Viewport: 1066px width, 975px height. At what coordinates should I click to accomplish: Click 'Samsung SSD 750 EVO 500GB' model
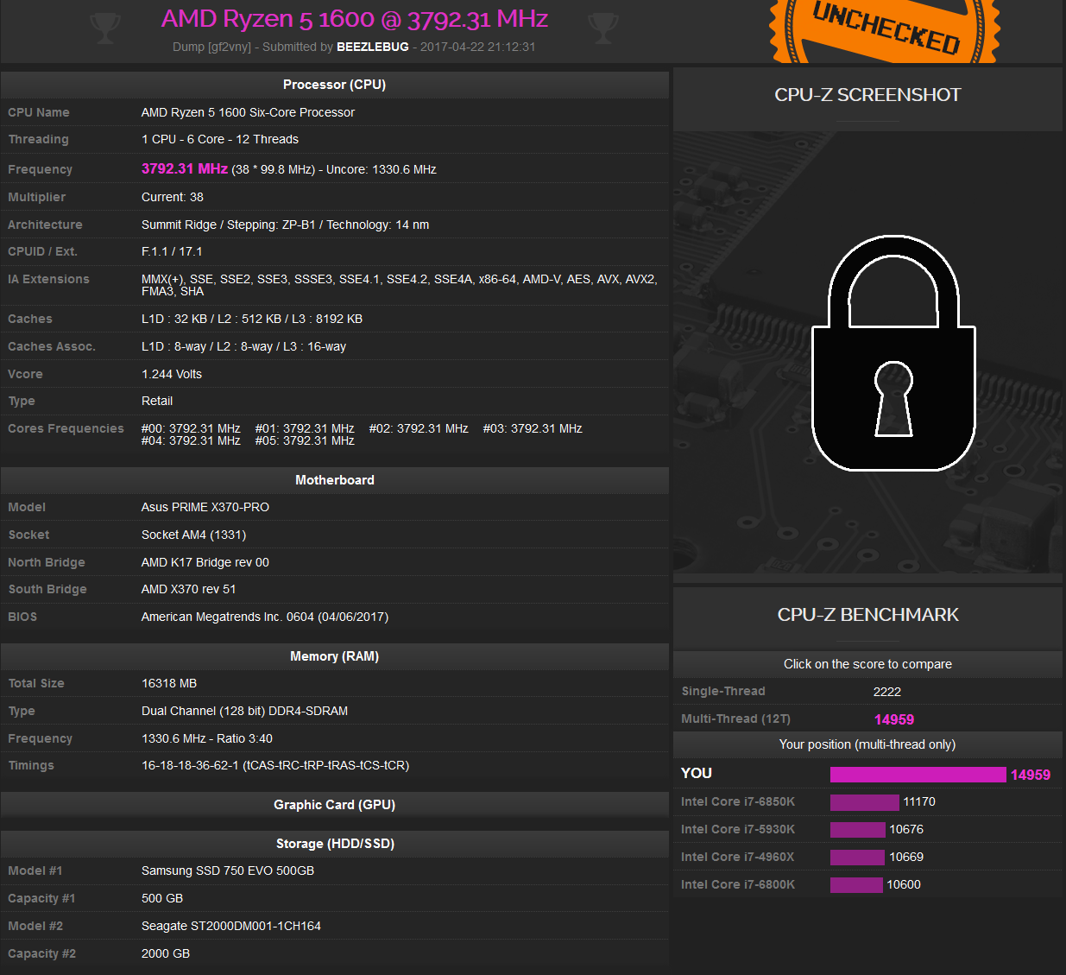pos(228,871)
